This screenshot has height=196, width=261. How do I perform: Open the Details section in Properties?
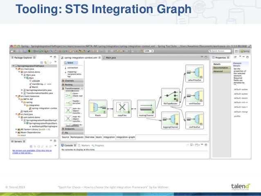coord(222,64)
